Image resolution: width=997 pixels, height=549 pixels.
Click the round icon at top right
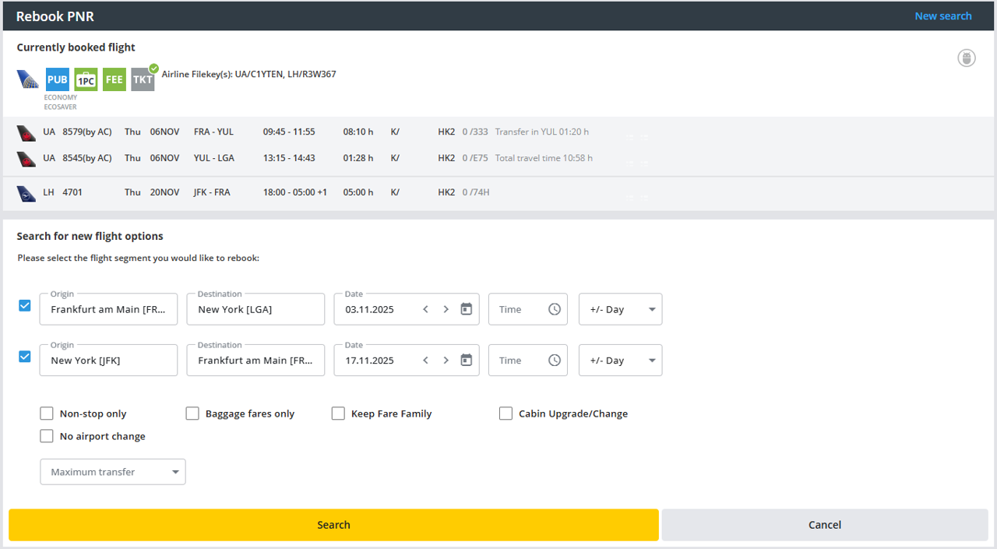click(966, 58)
